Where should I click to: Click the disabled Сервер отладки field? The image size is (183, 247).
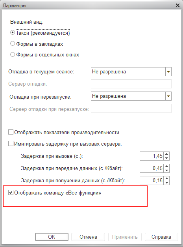(131, 84)
